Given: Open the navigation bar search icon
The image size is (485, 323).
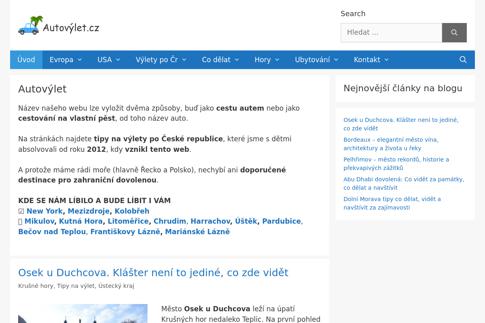Looking at the screenshot, I should coord(463,60).
